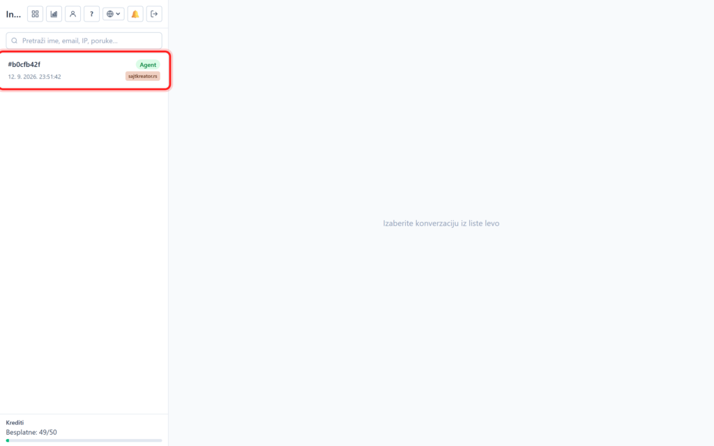Screen dimensions: 714x446
Task: Open the grid dashboard view icon
Action: click(35, 14)
